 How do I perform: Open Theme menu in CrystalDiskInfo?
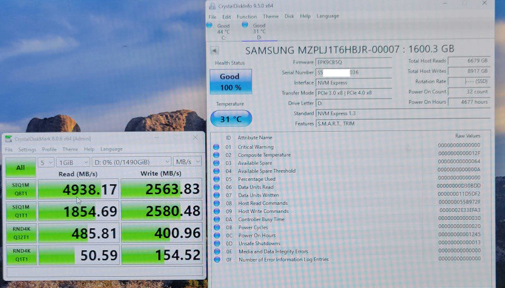pyautogui.click(x=271, y=16)
